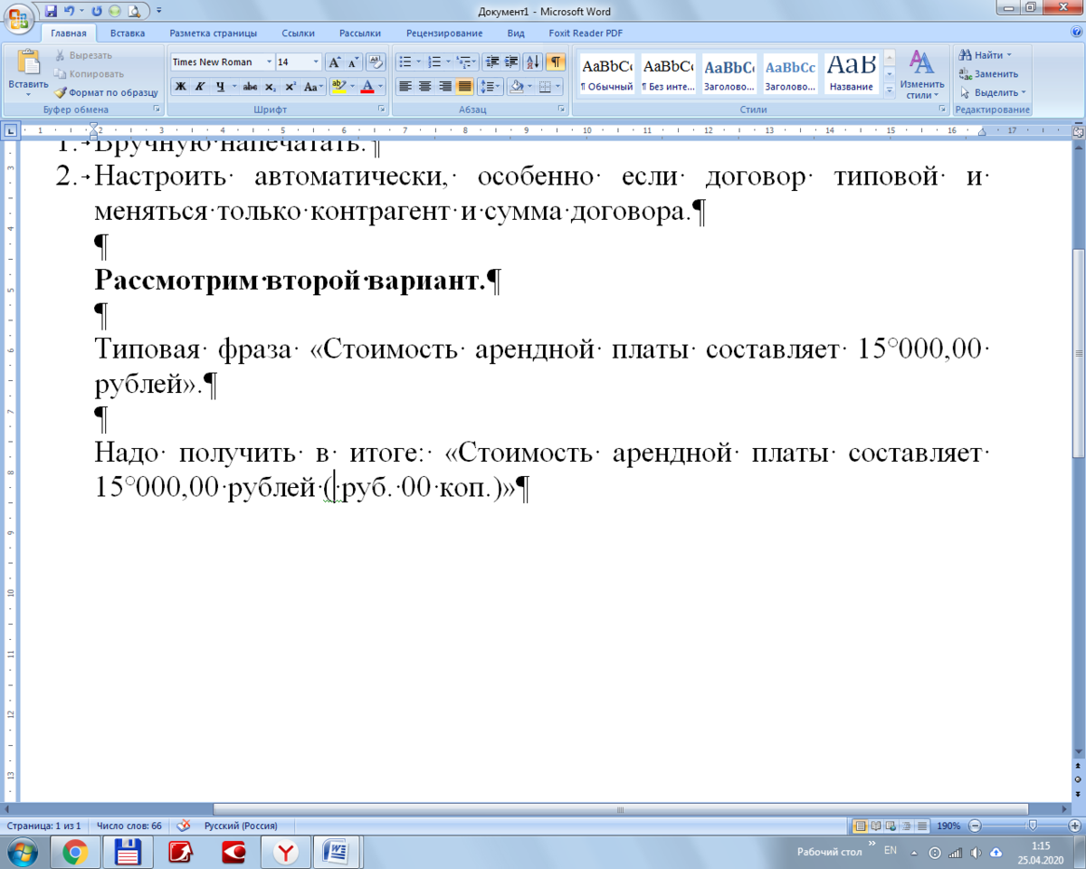Click the zoom level 190% button
The width and height of the screenshot is (1086, 869).
[948, 826]
